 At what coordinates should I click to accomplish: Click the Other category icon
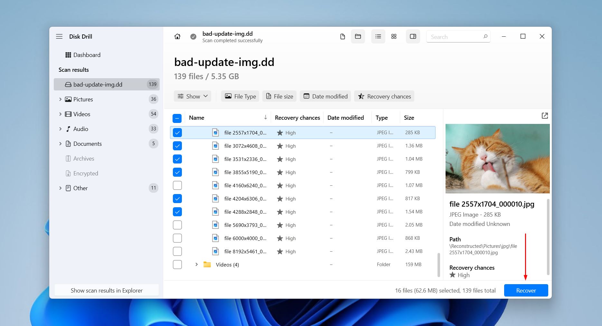pyautogui.click(x=68, y=188)
